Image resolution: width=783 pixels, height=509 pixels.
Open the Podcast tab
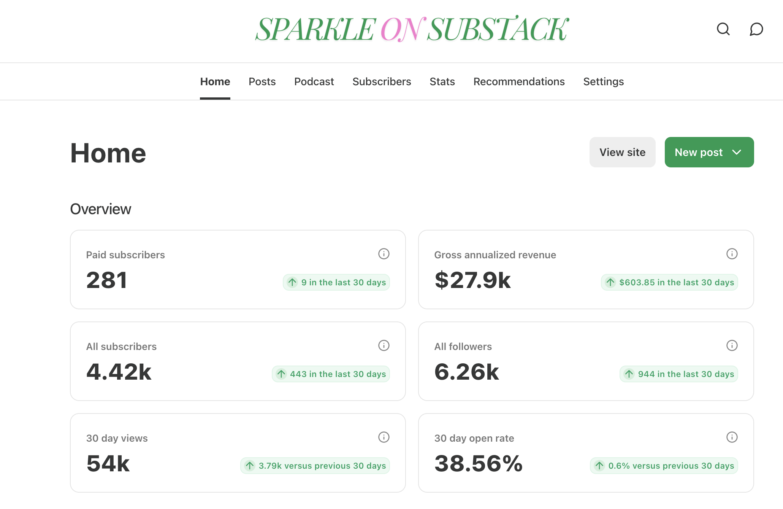(314, 81)
